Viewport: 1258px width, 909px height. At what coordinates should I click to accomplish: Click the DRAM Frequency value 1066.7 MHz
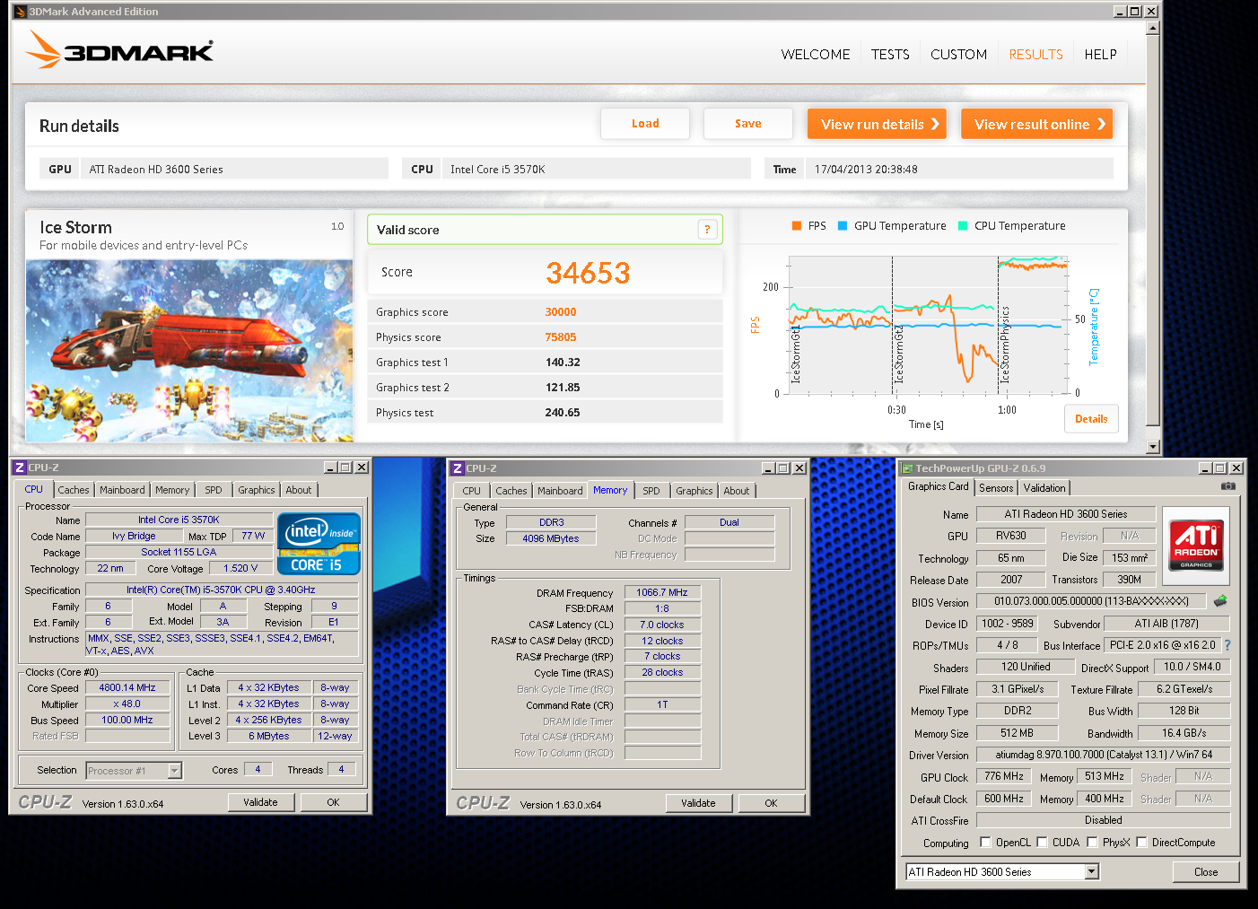pos(662,592)
